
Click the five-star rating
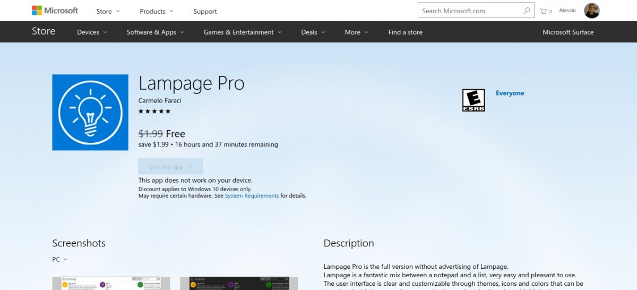coord(154,111)
